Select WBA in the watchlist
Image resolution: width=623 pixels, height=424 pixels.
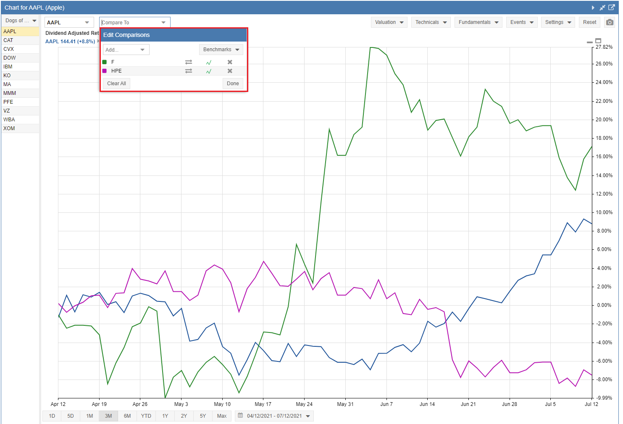[20, 120]
